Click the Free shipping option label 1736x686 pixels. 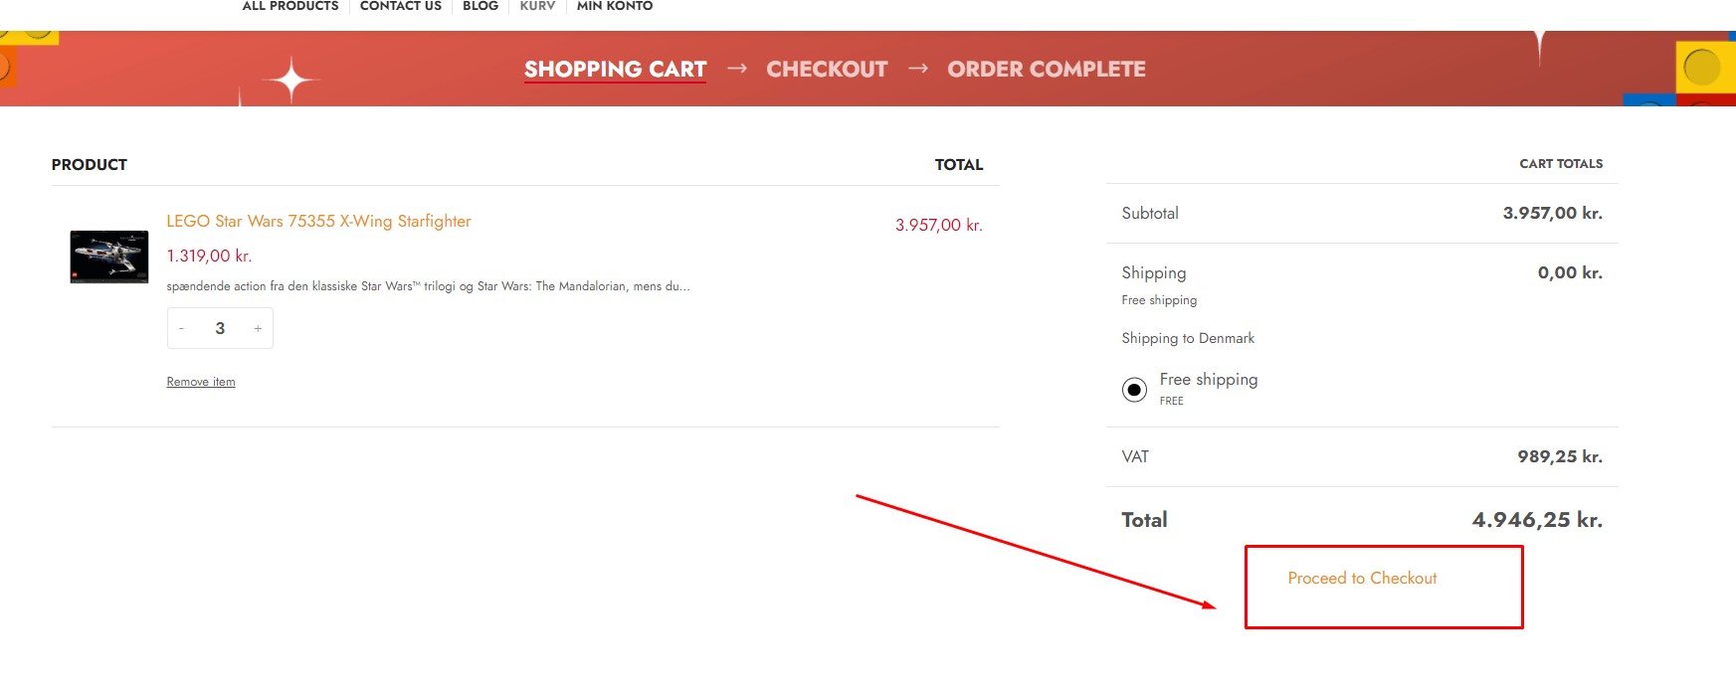(x=1208, y=380)
